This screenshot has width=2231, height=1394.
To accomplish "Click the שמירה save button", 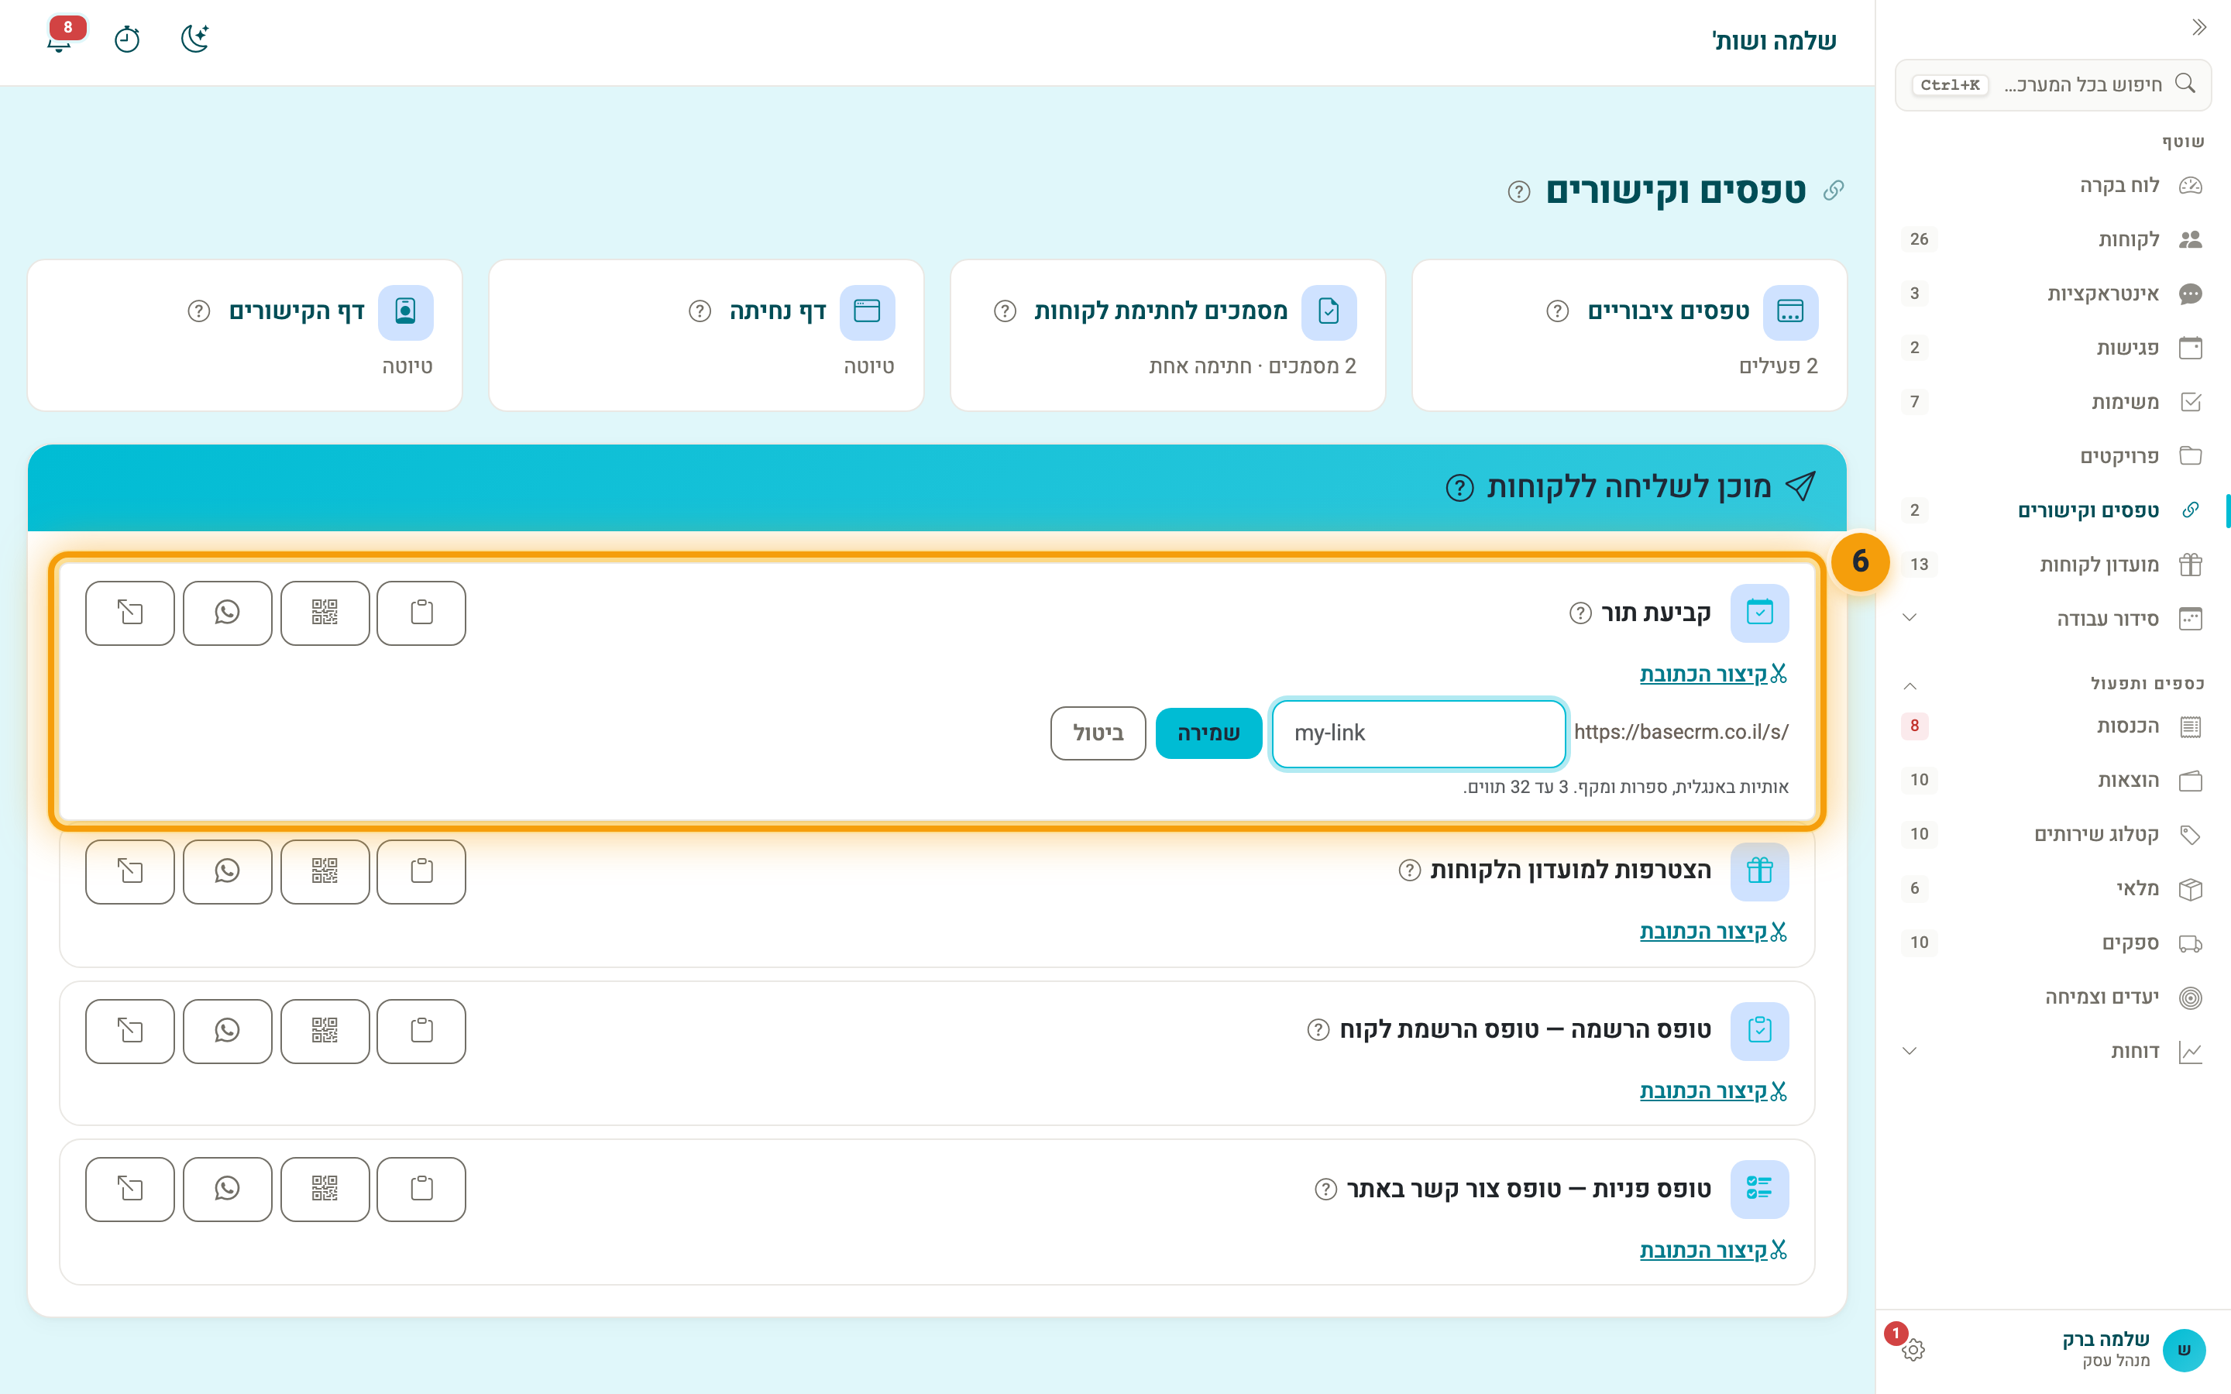I will pos(1208,733).
